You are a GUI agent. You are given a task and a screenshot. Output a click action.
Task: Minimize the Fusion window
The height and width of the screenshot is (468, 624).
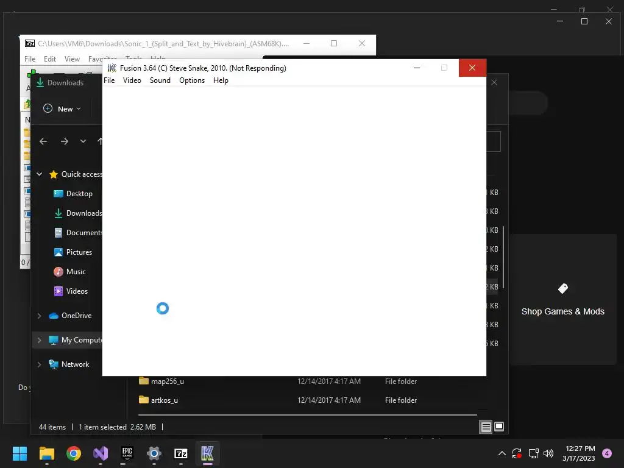click(x=417, y=68)
